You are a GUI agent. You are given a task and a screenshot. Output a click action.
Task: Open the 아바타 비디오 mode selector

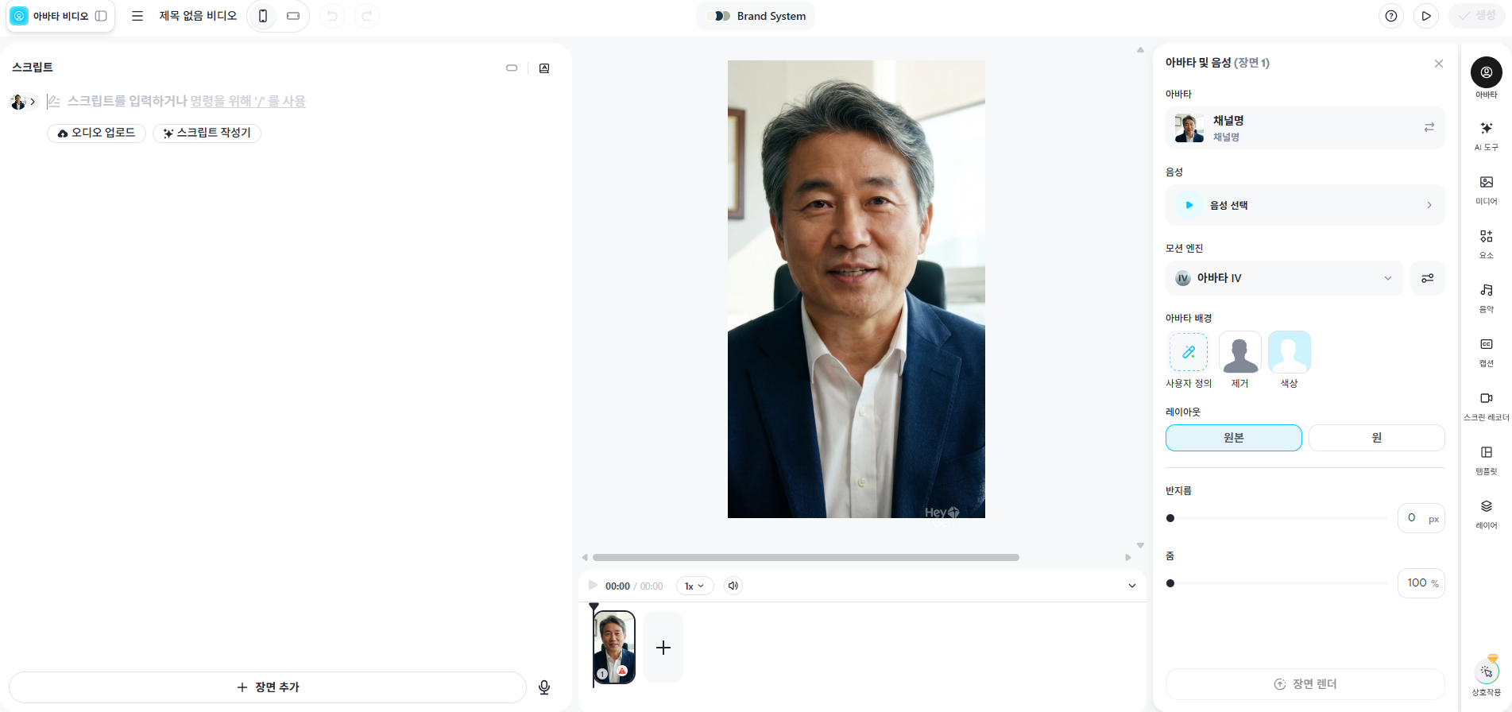(x=60, y=16)
